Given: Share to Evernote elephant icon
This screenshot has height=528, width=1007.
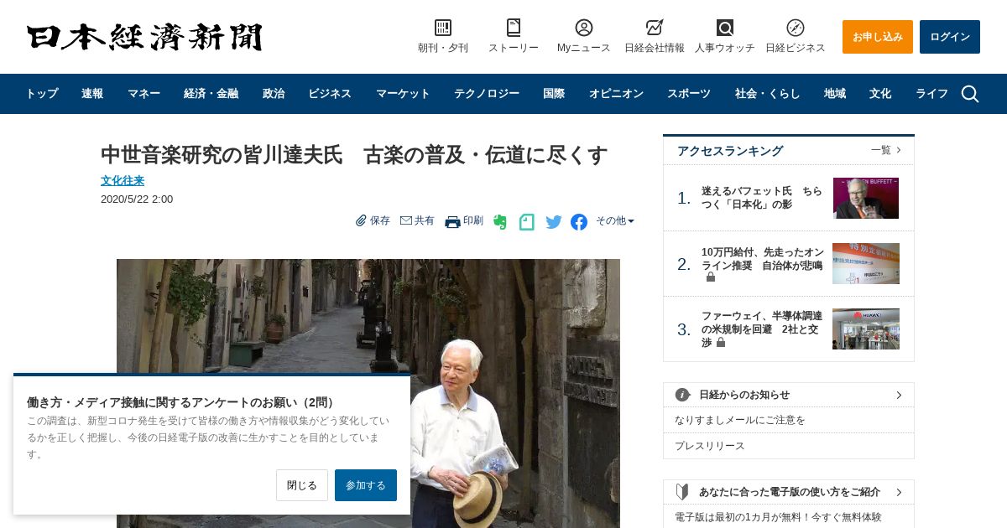Looking at the screenshot, I should click(x=500, y=222).
